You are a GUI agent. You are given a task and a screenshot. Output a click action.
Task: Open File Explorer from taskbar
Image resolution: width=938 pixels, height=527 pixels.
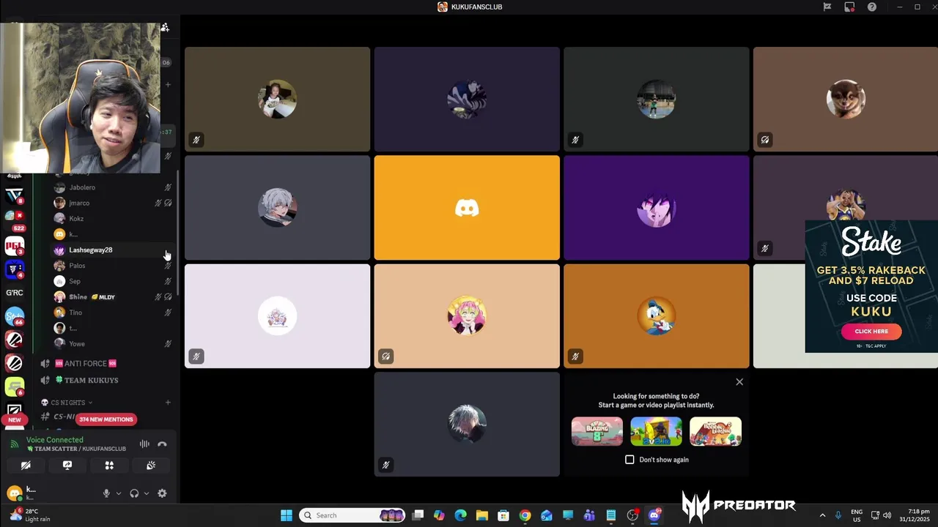[481, 515]
